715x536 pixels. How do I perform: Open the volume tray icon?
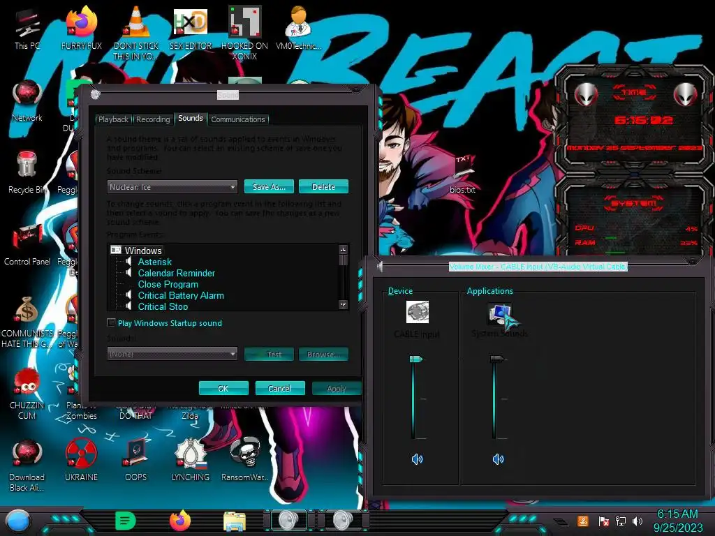(637, 521)
